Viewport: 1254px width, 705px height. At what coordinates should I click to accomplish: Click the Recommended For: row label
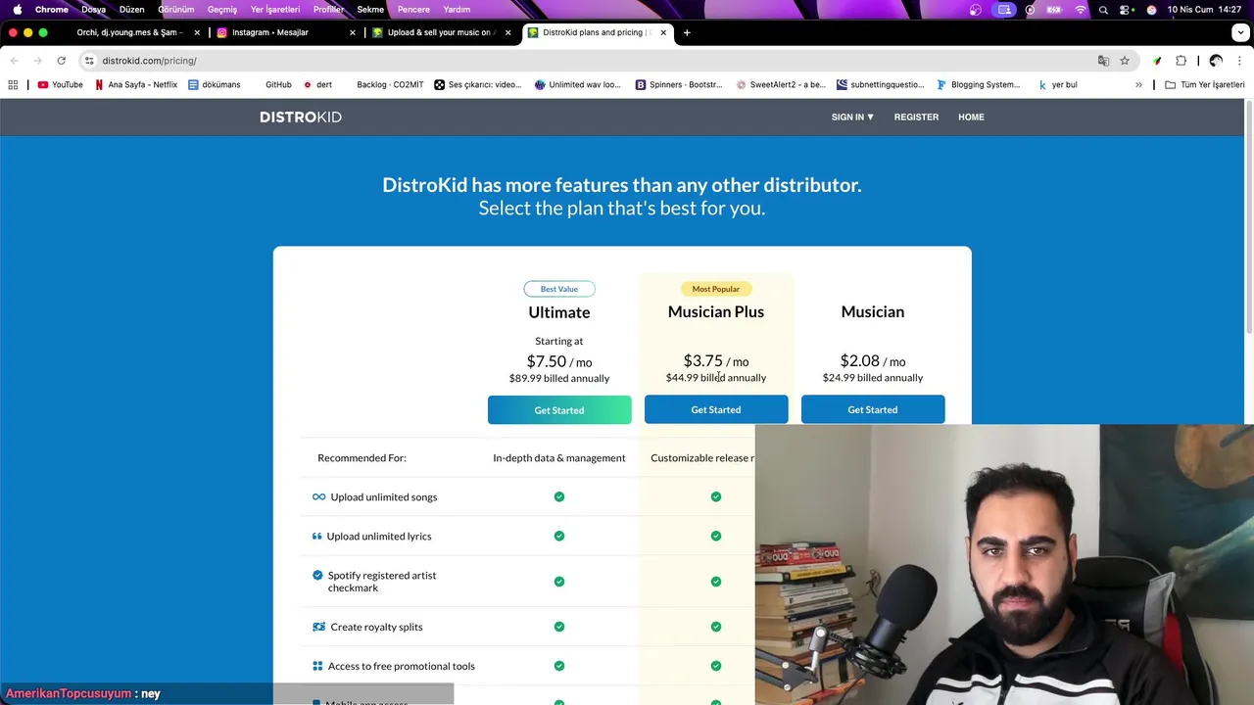362,458
